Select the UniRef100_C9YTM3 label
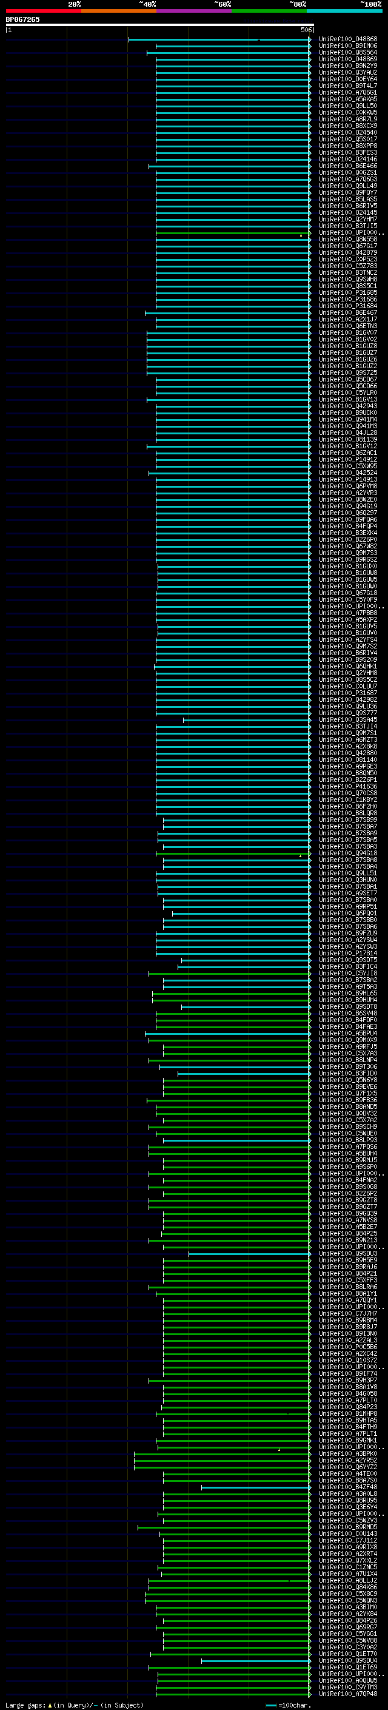The width and height of the screenshot is (388, 1710). click(x=348, y=1687)
